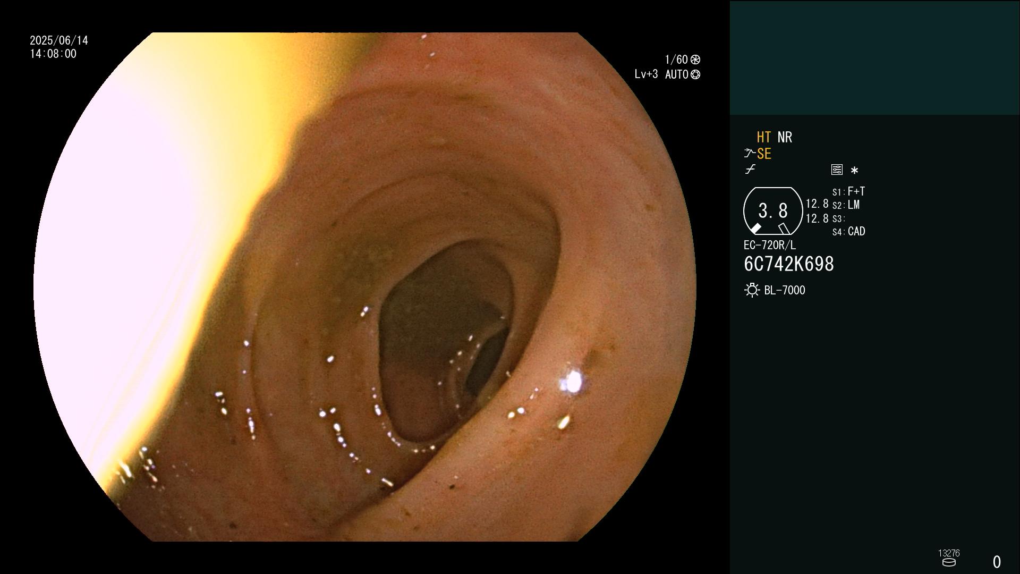1020x574 pixels.
Task: Click the hollow channel marker in scope diagram
Action: tap(784, 229)
